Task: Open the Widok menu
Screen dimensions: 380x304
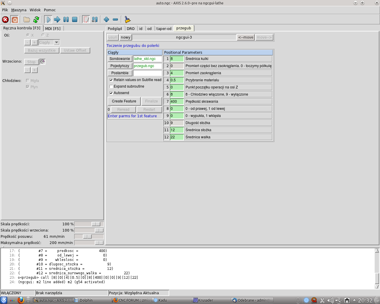Action: pyautogui.click(x=35, y=10)
